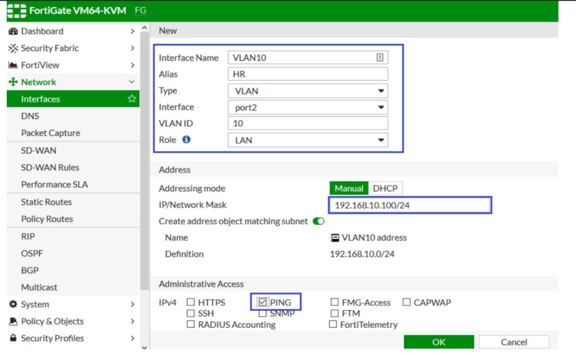Click the Dashboard gauge icon
The image size is (576, 362).
pos(13,31)
